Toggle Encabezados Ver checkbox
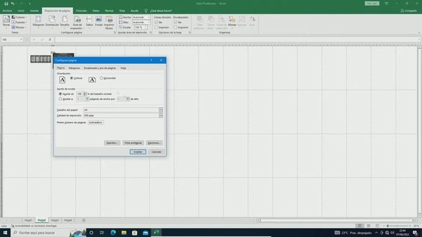Image resolution: width=422 pixels, height=237 pixels. click(x=175, y=22)
